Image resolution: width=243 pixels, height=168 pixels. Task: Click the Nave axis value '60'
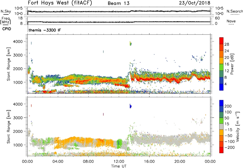pos(217,18)
